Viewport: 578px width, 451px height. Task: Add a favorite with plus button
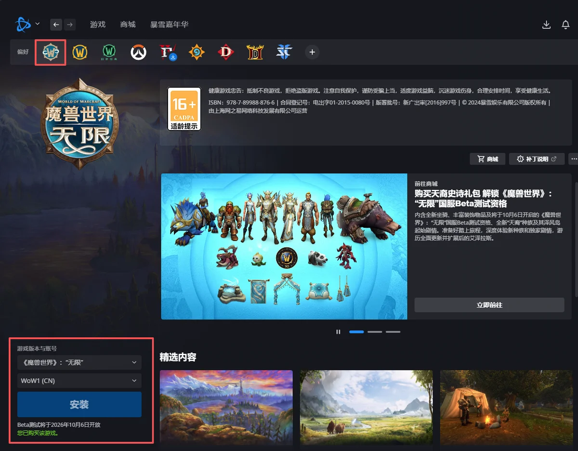point(312,52)
